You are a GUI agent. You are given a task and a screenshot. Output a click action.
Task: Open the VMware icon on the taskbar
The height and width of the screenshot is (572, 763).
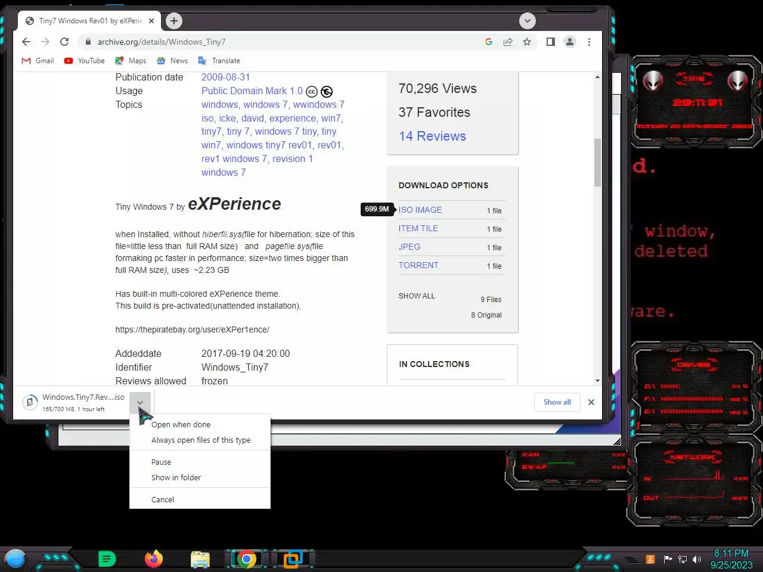(293, 559)
